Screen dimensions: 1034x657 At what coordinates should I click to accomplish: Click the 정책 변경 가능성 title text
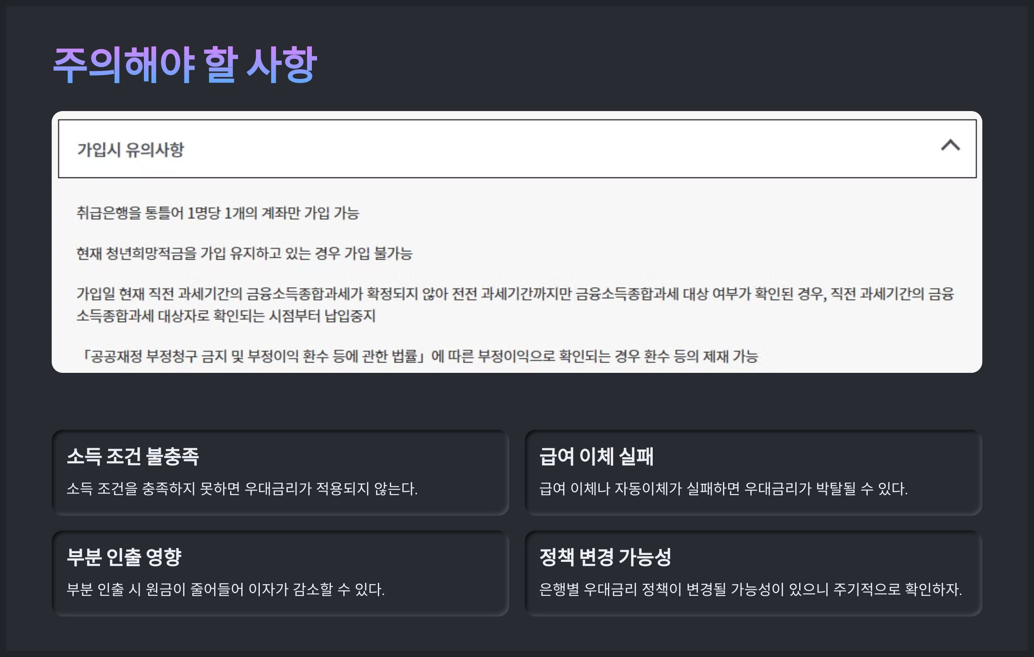[605, 557]
